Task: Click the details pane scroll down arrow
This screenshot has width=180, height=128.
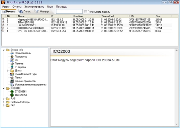Action: [177, 124]
